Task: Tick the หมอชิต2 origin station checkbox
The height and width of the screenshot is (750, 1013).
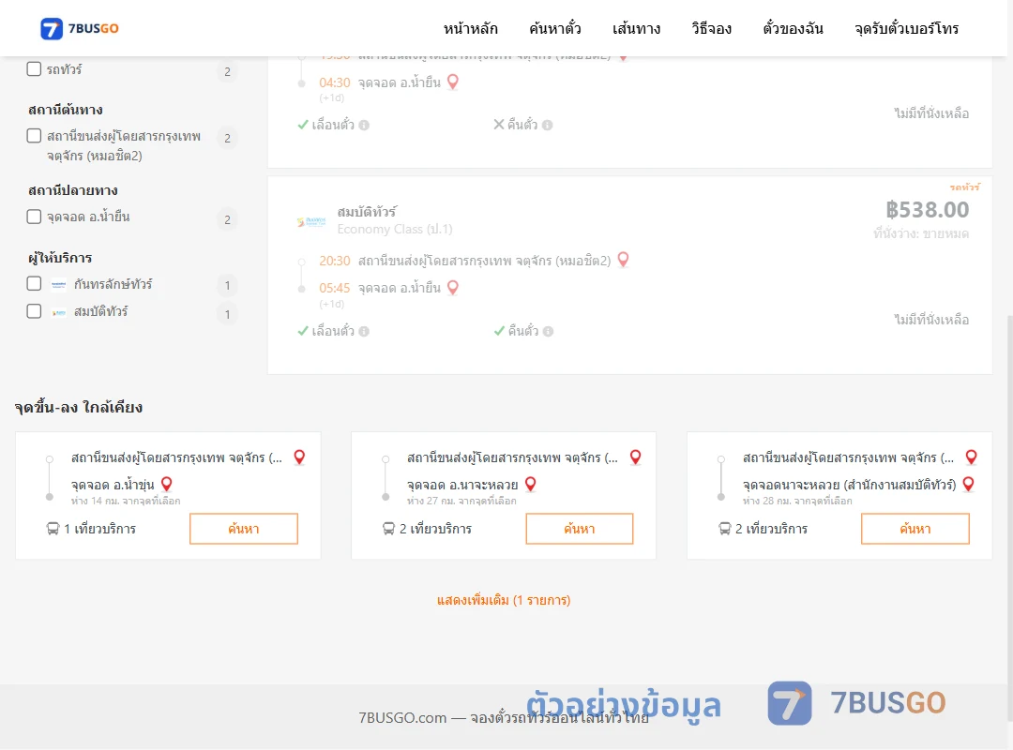Action: coord(34,136)
